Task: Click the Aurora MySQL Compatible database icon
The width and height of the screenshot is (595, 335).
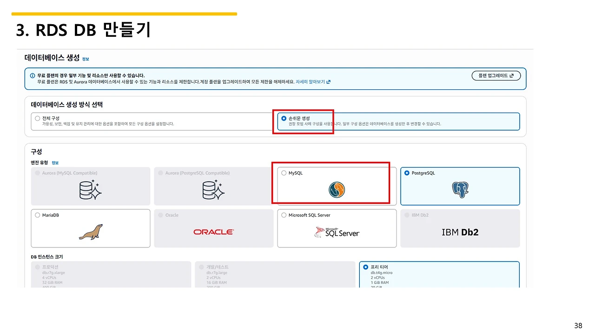Action: coord(91,190)
